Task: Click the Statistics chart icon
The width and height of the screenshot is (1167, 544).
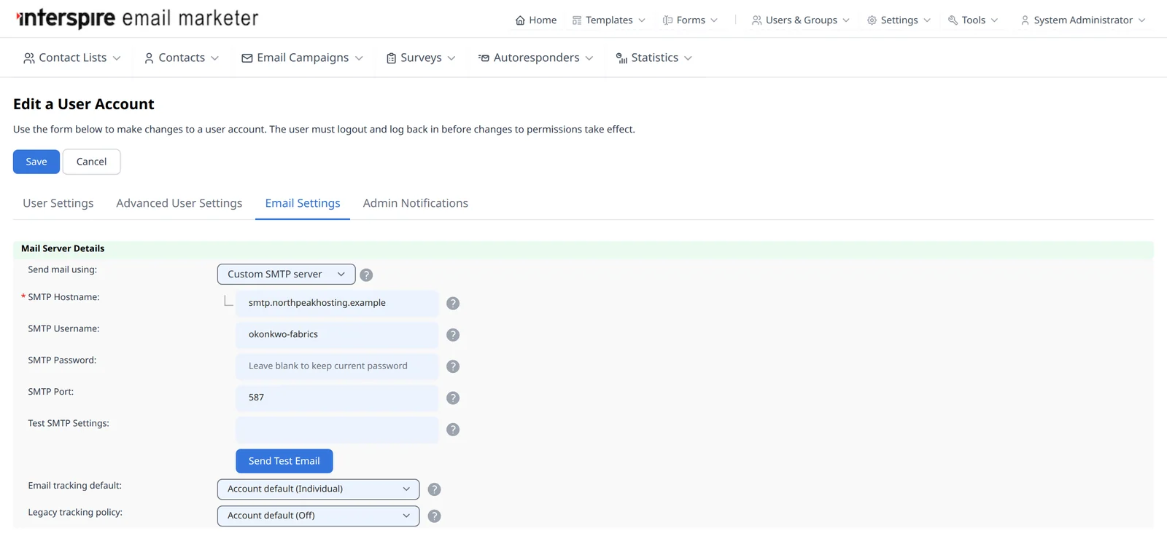Action: 621,58
